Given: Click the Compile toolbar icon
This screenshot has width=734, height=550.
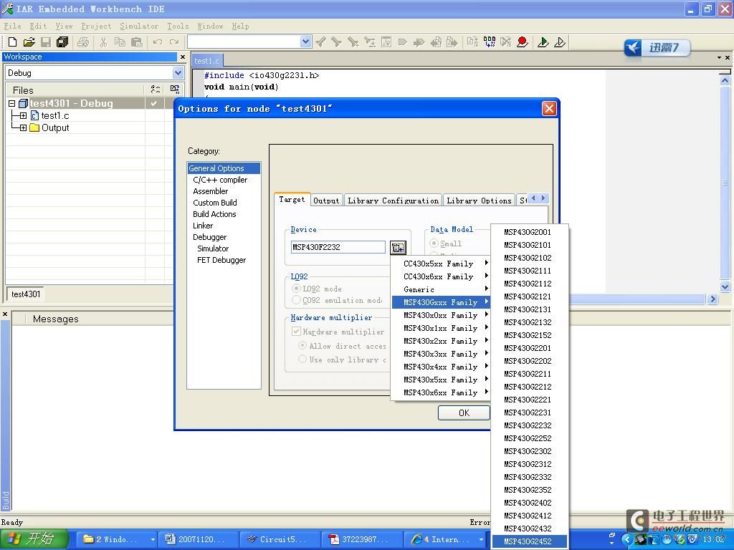Looking at the screenshot, I should tap(472, 42).
